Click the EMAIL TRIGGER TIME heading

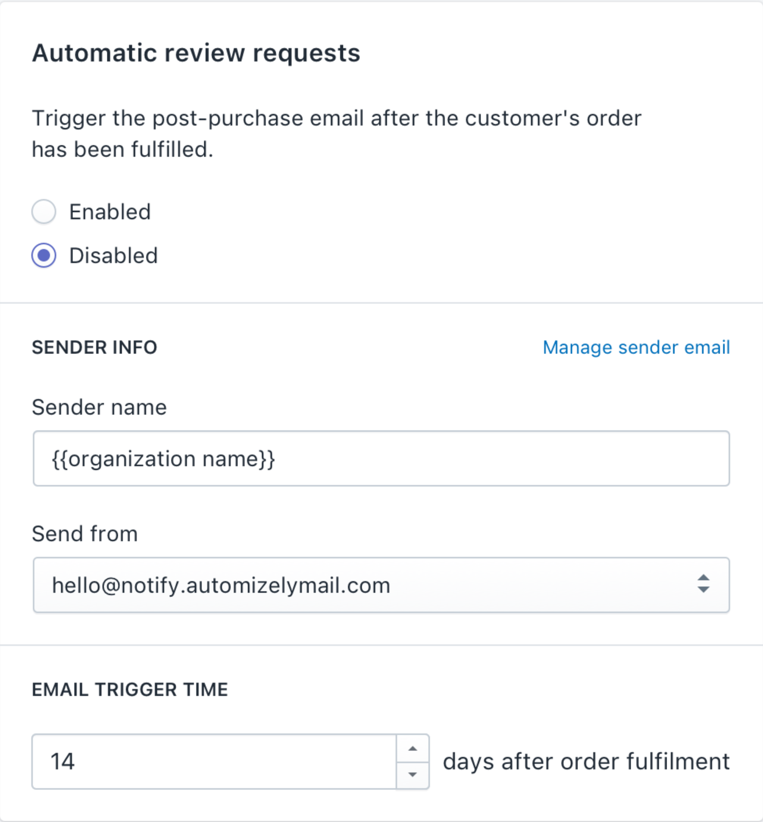click(x=130, y=690)
